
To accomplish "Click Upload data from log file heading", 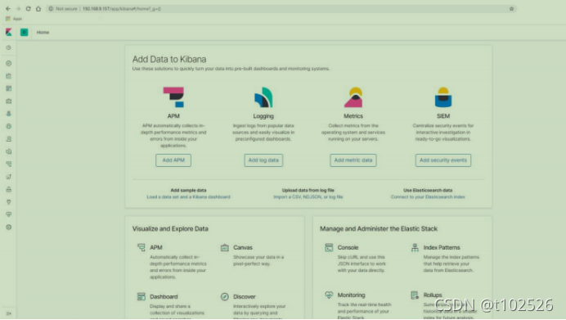I will [308, 191].
